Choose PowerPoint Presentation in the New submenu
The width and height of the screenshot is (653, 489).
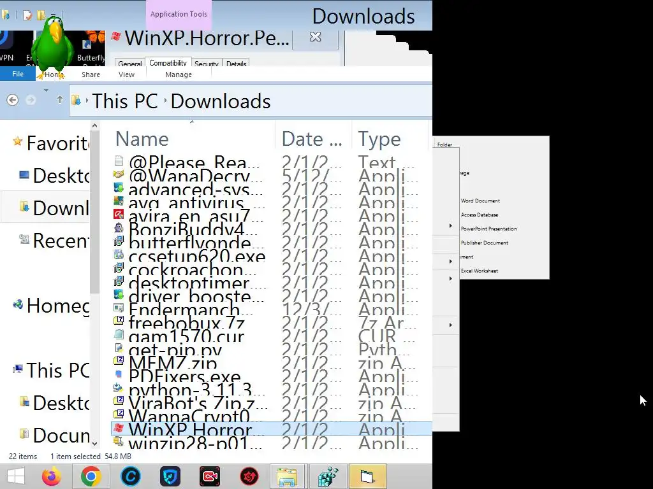pyautogui.click(x=488, y=229)
